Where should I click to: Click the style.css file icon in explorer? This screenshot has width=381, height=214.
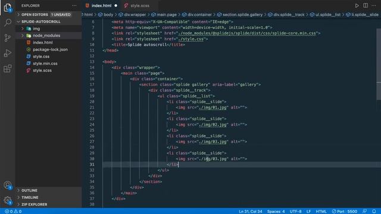[29, 56]
